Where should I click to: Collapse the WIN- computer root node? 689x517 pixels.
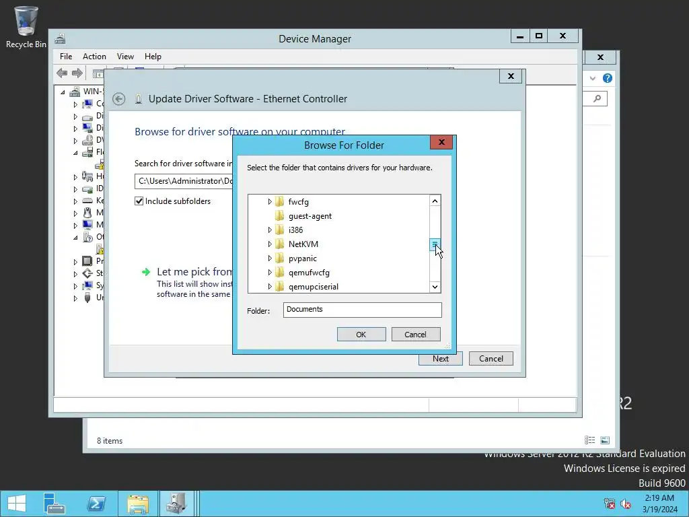tap(63, 92)
